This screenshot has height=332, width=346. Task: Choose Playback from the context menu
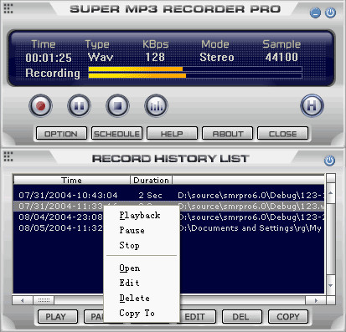pos(142,216)
